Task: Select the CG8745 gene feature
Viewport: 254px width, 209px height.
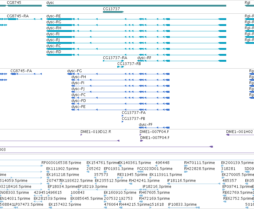Action: pyautogui.click(x=24, y=6)
